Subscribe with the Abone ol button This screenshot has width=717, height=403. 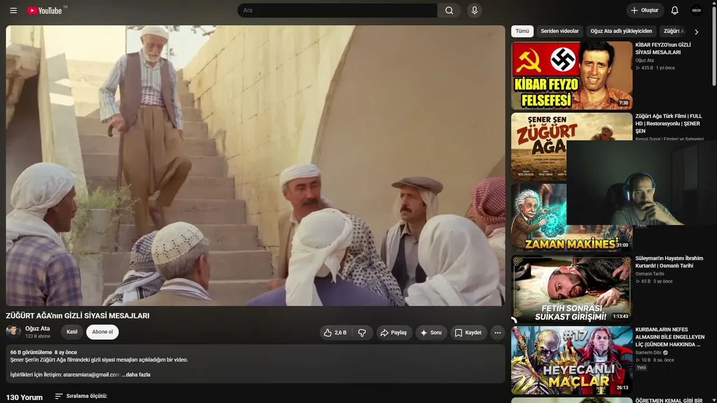(103, 332)
